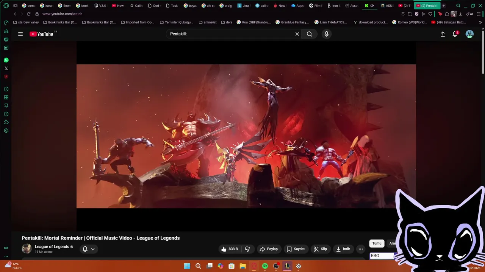This screenshot has width=485, height=272.
Task: Dislike the Mortal Reminder video
Action: tap(248, 249)
